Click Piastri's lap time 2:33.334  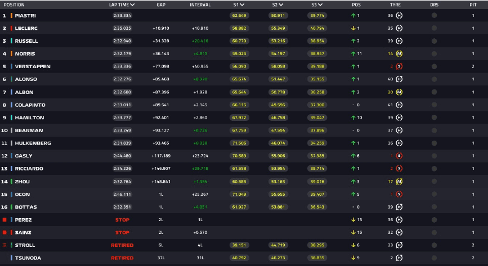point(122,16)
